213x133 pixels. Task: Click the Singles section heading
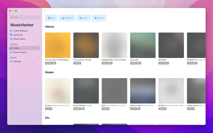[49, 72]
